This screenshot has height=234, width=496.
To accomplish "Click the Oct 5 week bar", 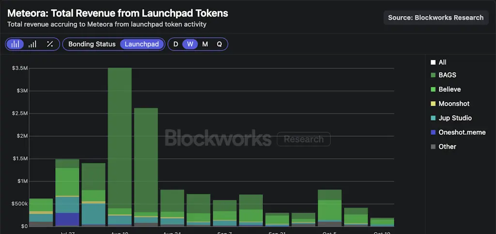I will point(329,208).
